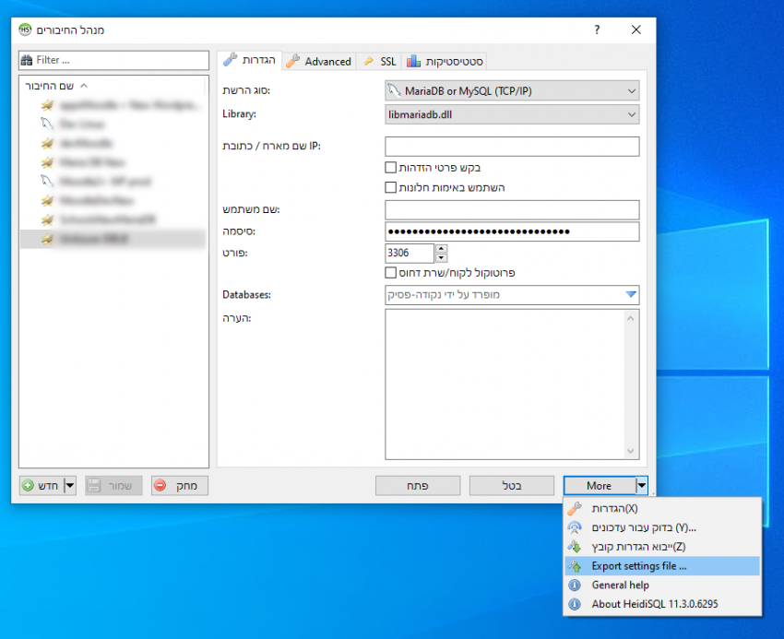This screenshot has width=784, height=639.
Task: Close the session manager dialog
Action: click(x=636, y=30)
